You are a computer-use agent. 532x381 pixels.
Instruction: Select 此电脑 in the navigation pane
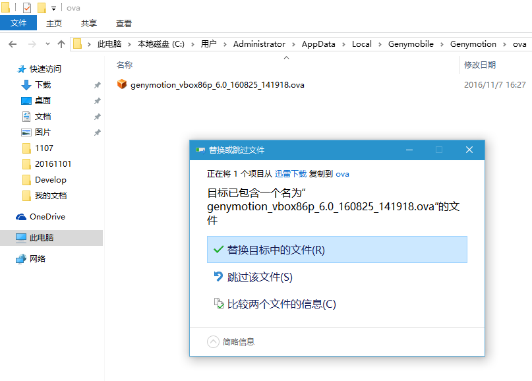pyautogui.click(x=42, y=238)
